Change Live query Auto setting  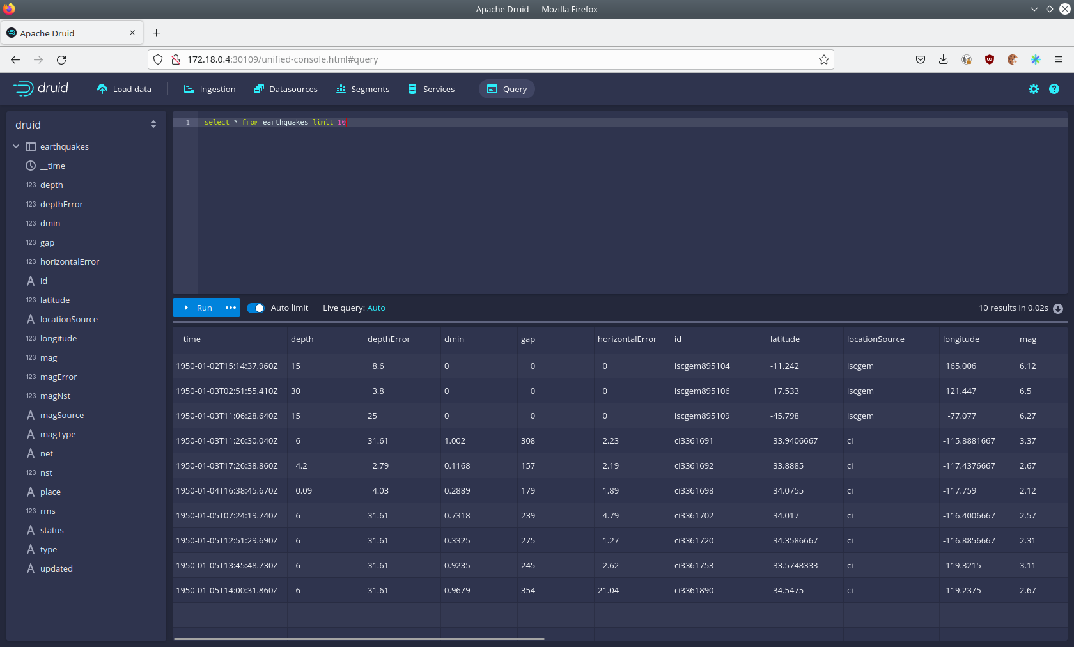tap(376, 308)
